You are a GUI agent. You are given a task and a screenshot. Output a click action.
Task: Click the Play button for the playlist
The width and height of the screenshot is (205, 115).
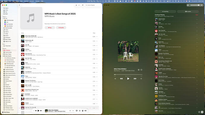tap(50, 28)
